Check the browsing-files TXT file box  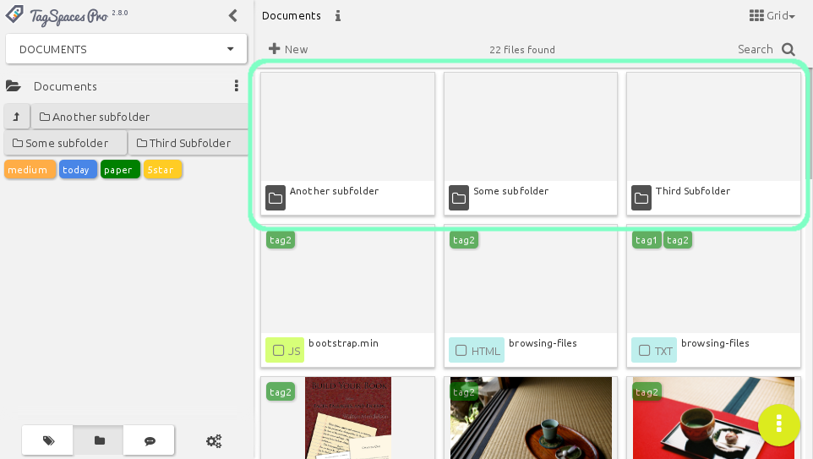644,350
